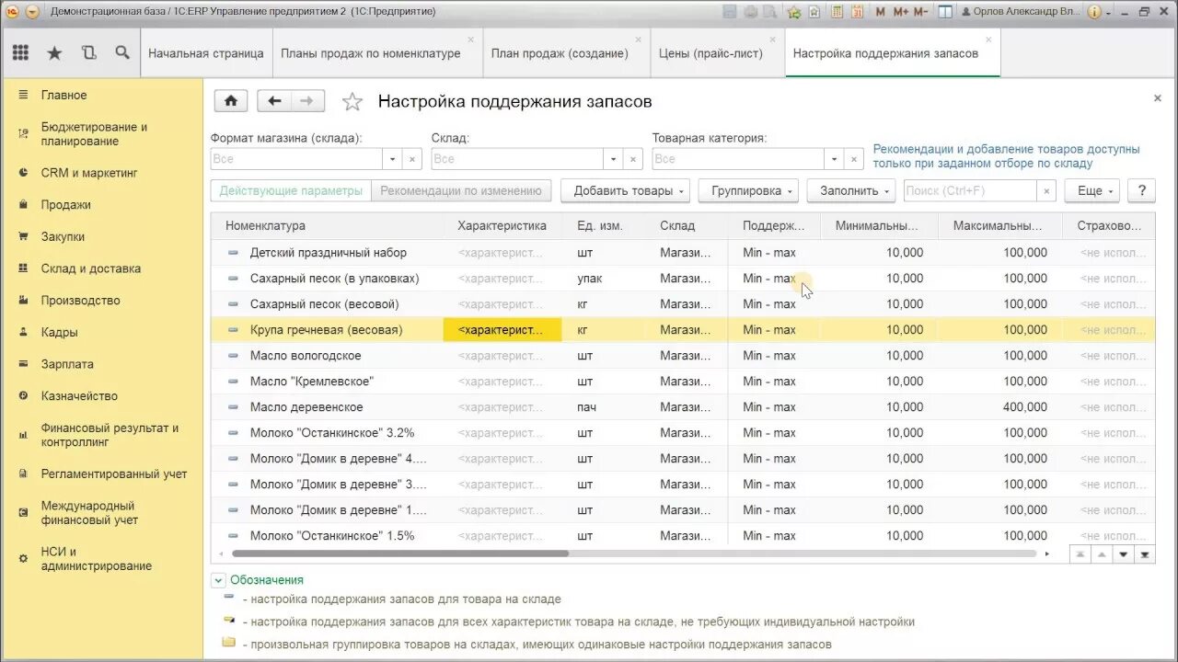Select the Масло деревенское row

(x=683, y=406)
